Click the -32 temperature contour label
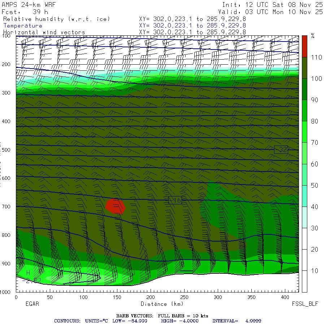The width and height of the screenshot is (325, 325). [281, 149]
